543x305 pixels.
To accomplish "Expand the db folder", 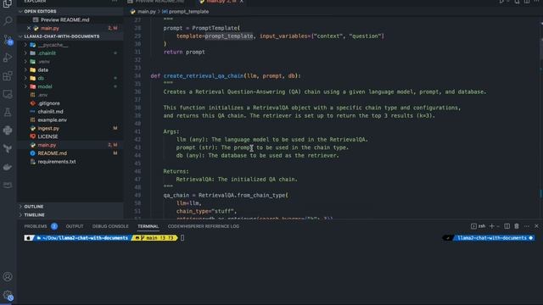I will [25, 78].
